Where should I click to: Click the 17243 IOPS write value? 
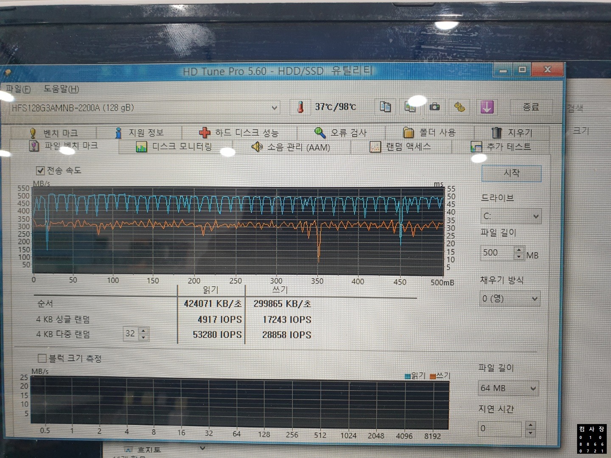tap(287, 319)
